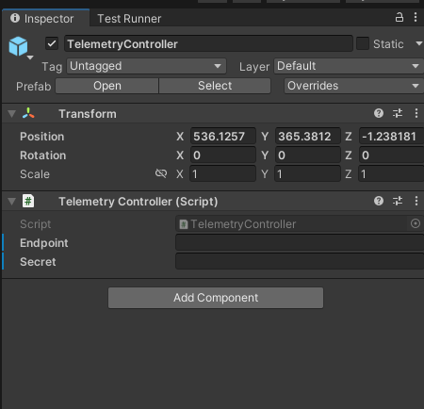
Task: Click the Scale label
Action: coord(35,174)
